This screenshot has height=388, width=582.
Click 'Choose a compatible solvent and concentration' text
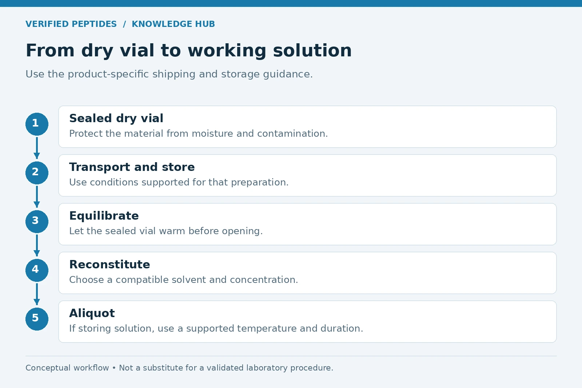point(183,280)
